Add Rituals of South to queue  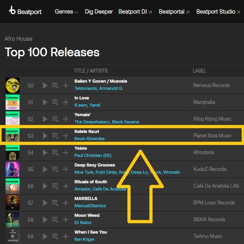(x=55, y=186)
